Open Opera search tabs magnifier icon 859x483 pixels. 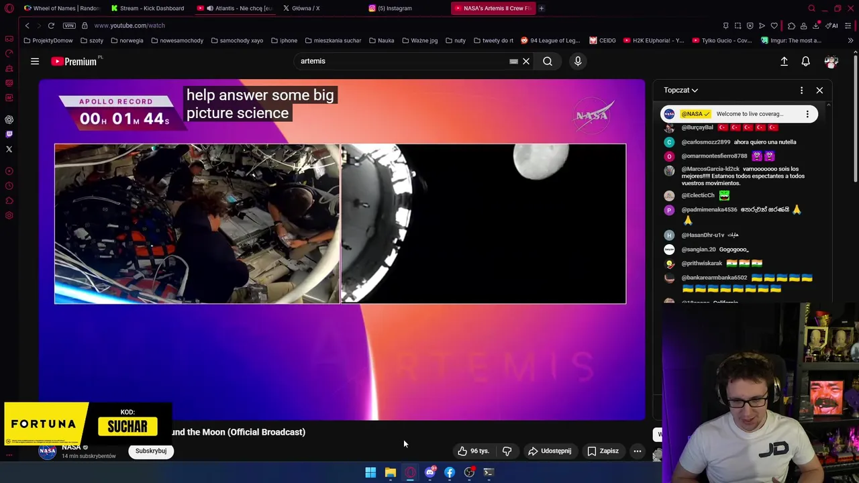coord(811,8)
